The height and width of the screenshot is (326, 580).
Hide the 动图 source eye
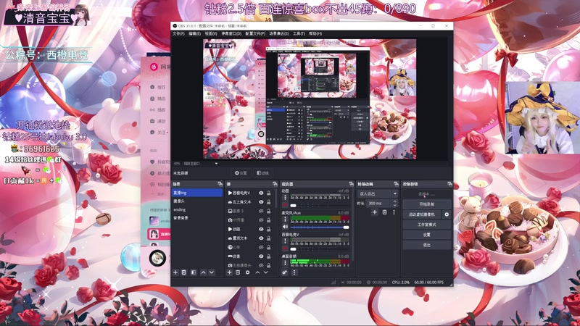tap(261, 229)
